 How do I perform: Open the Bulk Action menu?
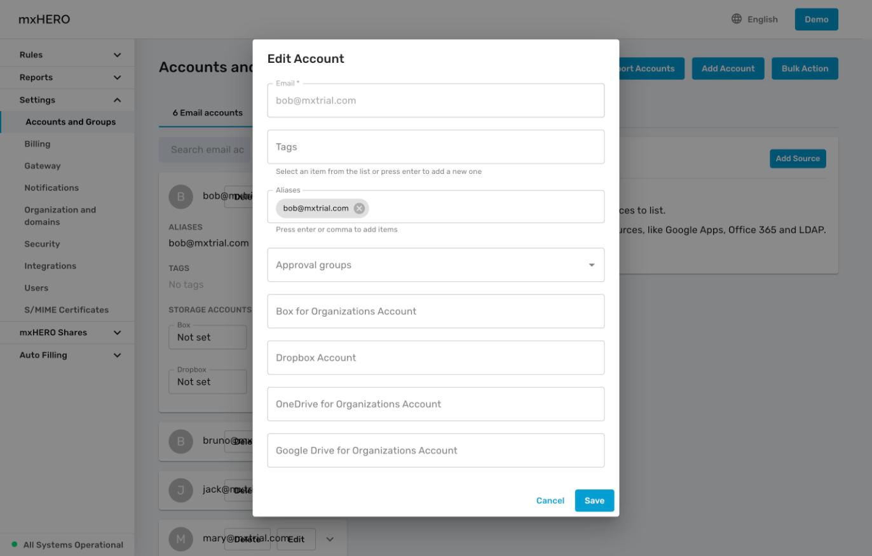point(805,69)
